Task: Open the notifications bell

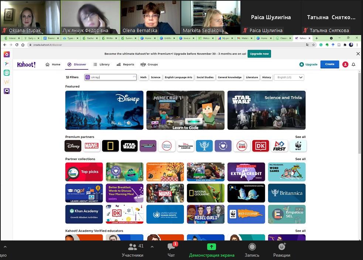Action: (x=353, y=65)
